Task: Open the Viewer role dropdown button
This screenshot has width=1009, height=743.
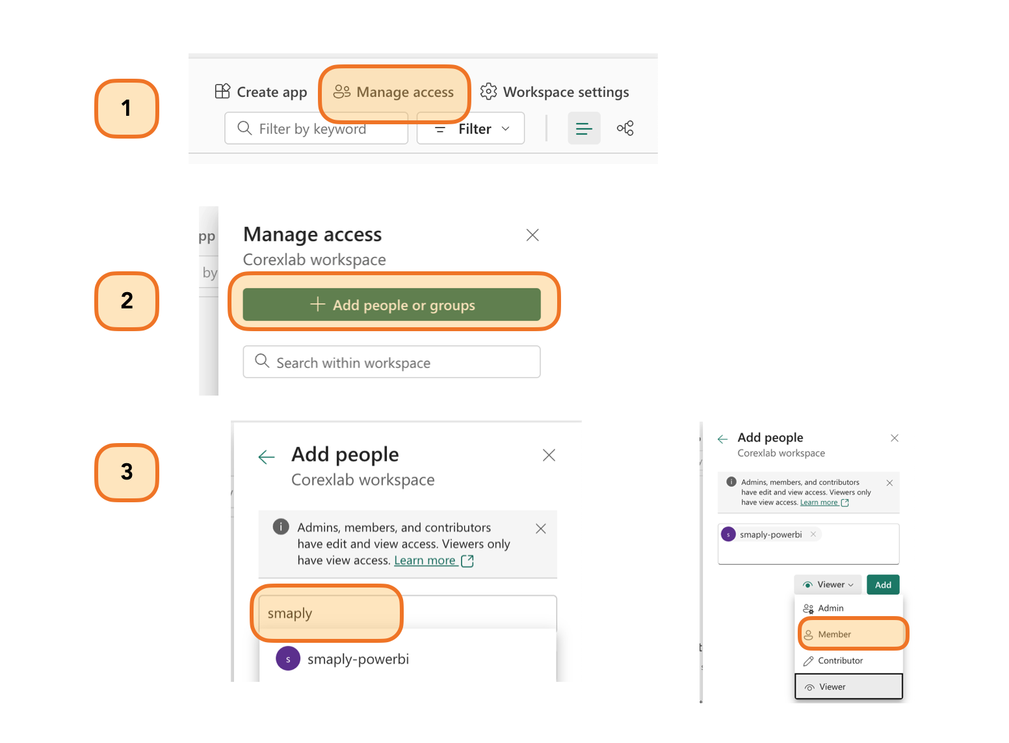Action: (x=828, y=584)
